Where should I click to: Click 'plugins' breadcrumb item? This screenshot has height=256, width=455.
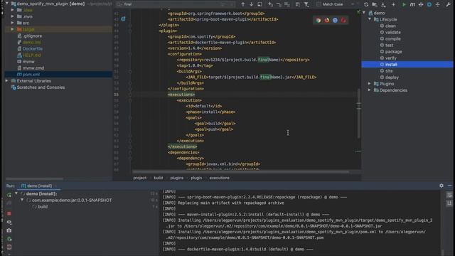coord(177,178)
